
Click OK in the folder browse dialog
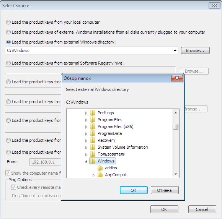[134, 190]
